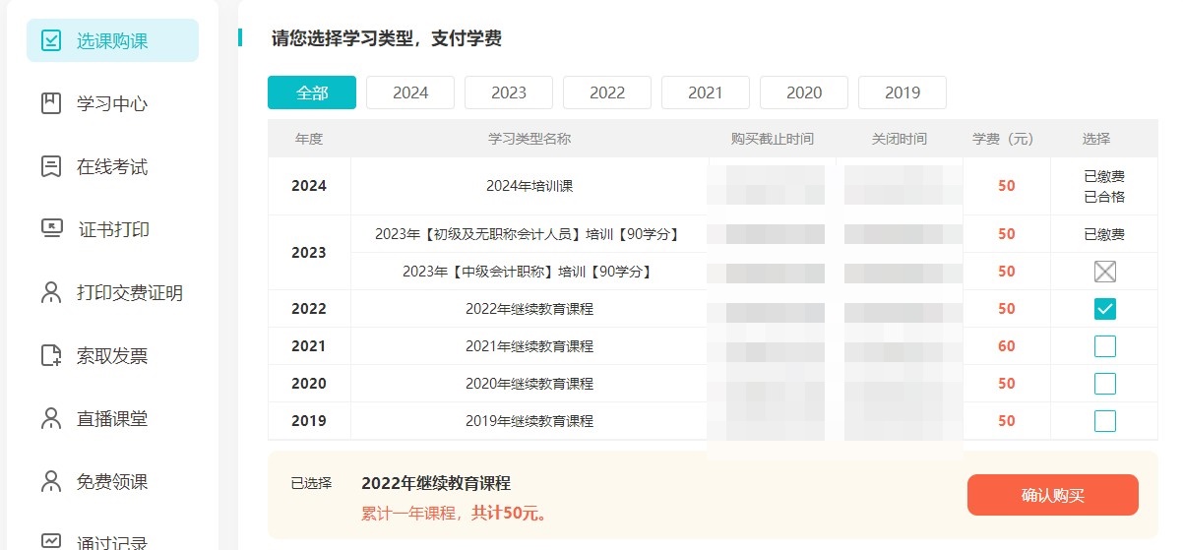
Task: Click selected 2022年继续教育课程 in summary bar
Action: 436,483
